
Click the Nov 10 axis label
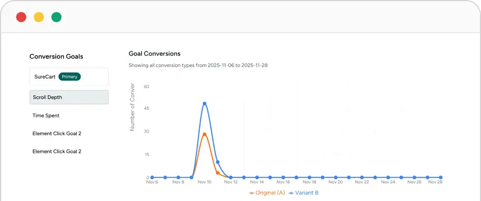(x=204, y=182)
